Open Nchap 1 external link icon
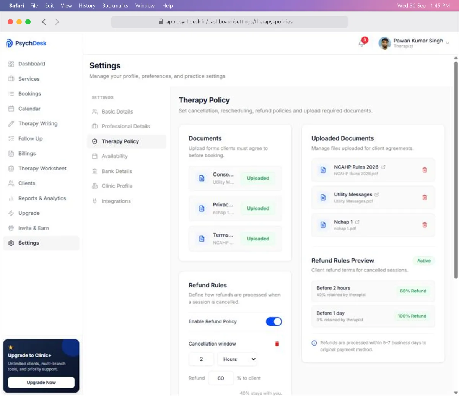This screenshot has height=396, width=459. 357,222
